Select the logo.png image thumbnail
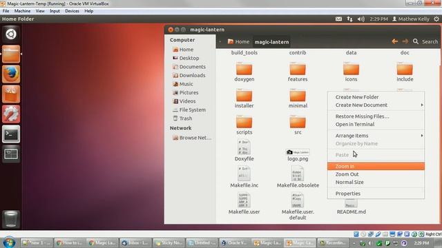Viewport: 442px width, 248px height. pos(298,152)
